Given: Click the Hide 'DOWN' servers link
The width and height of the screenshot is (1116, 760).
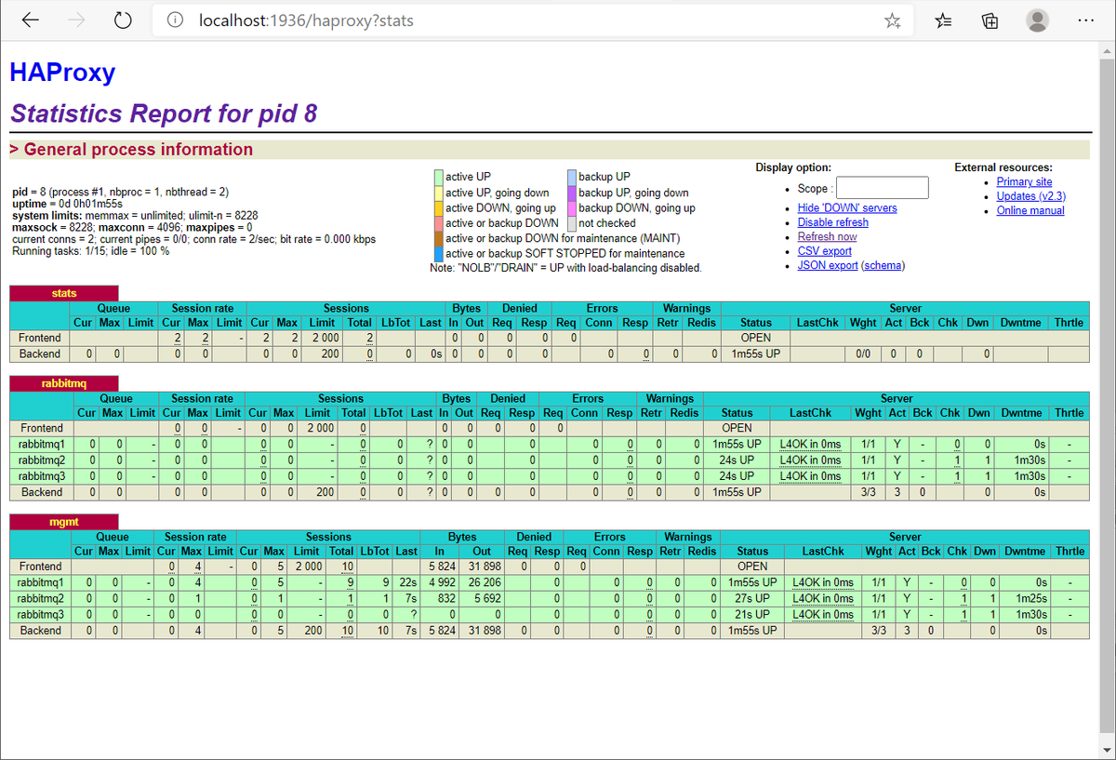Looking at the screenshot, I should tap(847, 208).
